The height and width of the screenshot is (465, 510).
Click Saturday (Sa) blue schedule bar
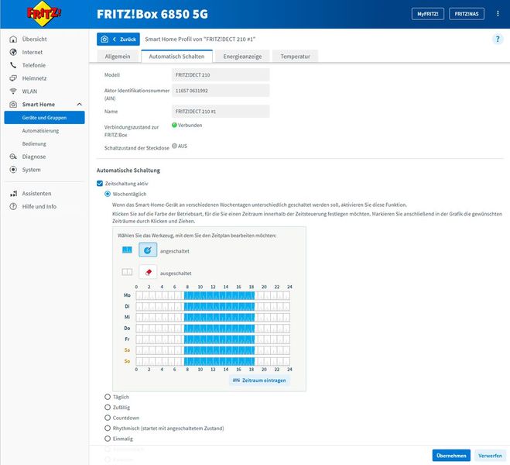tap(219, 350)
